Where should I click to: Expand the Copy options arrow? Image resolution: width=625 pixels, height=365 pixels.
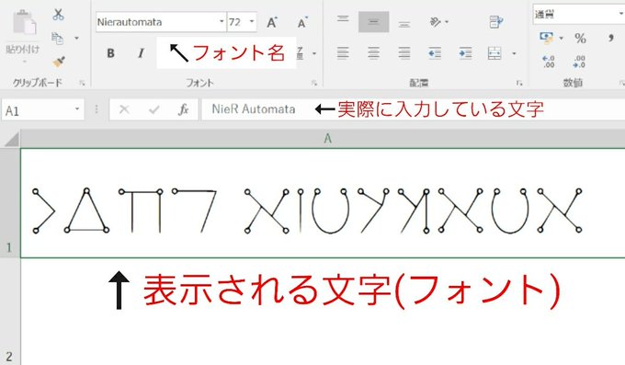(x=76, y=39)
